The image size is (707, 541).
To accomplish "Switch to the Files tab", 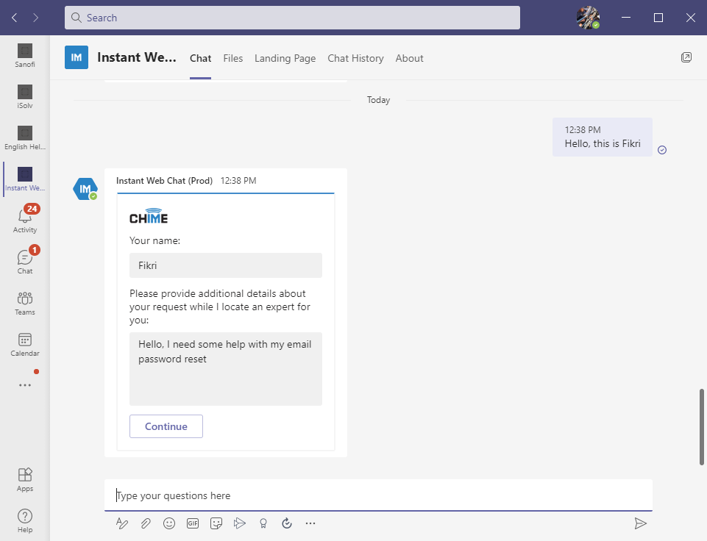I will tap(232, 58).
